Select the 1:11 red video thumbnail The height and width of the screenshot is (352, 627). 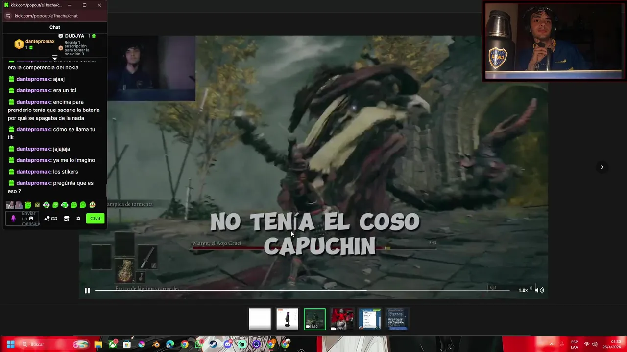[342, 319]
